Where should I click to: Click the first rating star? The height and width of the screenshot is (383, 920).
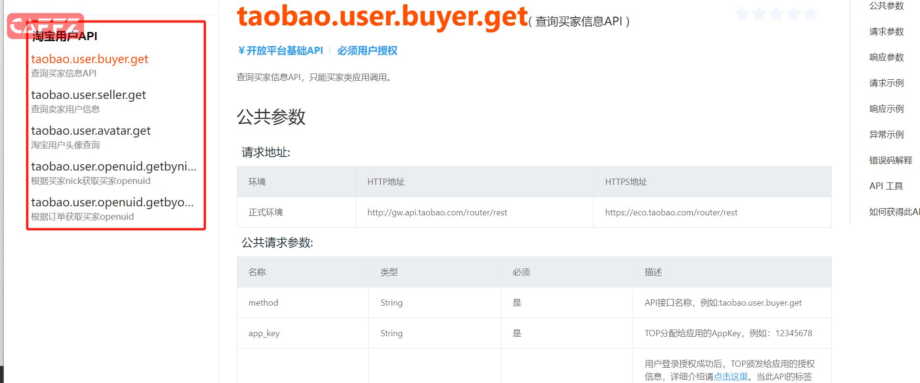coord(742,13)
